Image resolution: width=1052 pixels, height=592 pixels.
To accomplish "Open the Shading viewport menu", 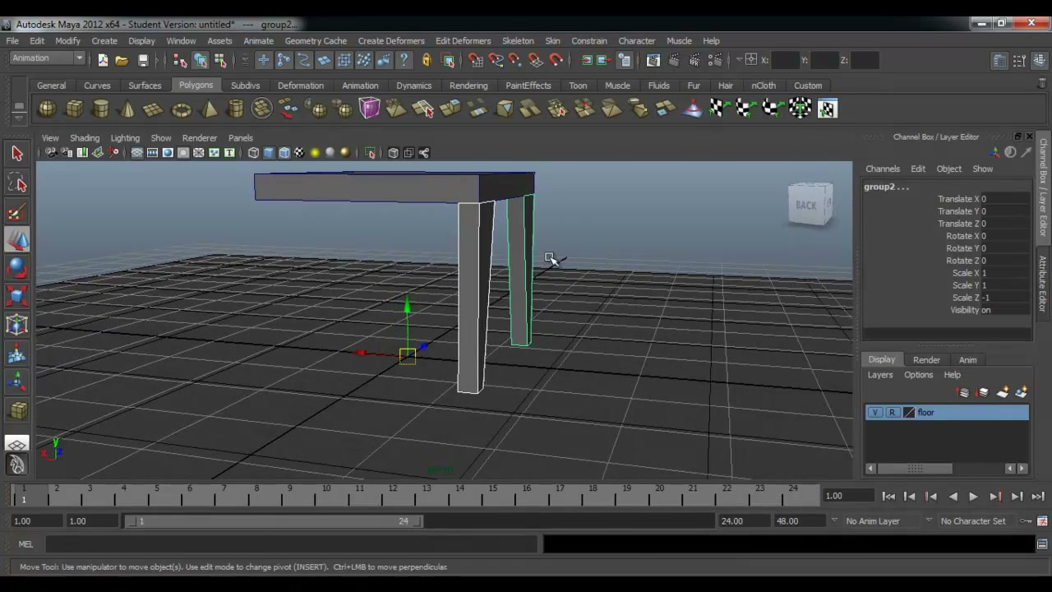I will pyautogui.click(x=85, y=138).
